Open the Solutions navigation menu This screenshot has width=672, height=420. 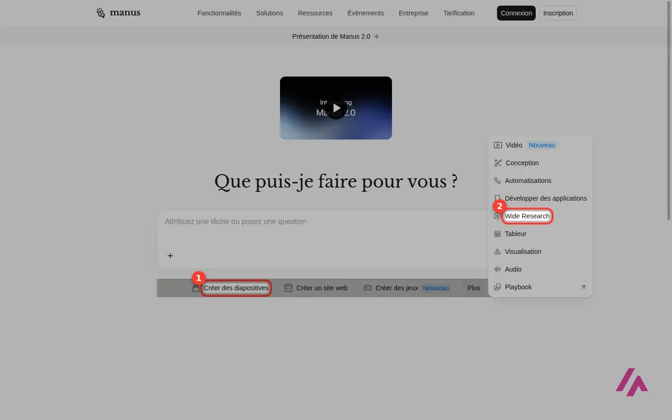click(x=270, y=13)
